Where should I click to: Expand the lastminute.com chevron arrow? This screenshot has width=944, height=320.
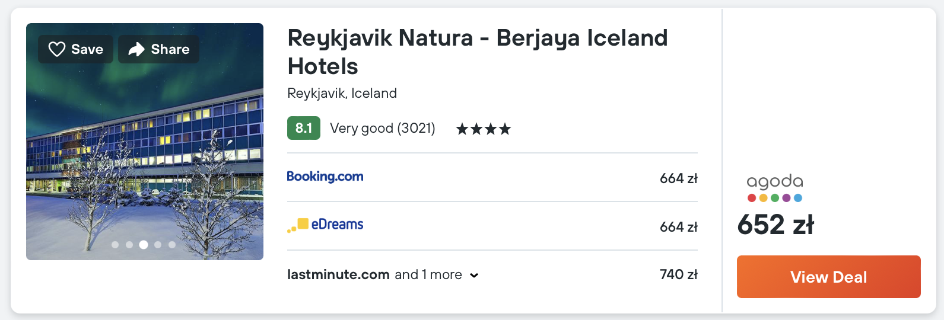474,275
